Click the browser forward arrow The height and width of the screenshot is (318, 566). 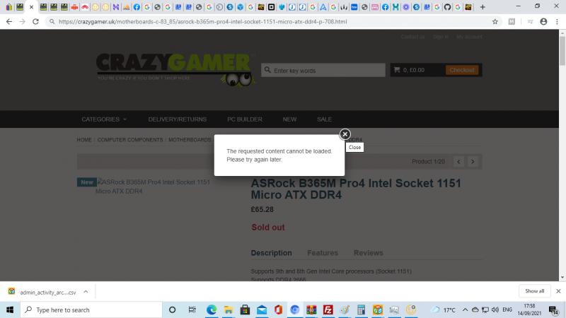[x=23, y=22]
